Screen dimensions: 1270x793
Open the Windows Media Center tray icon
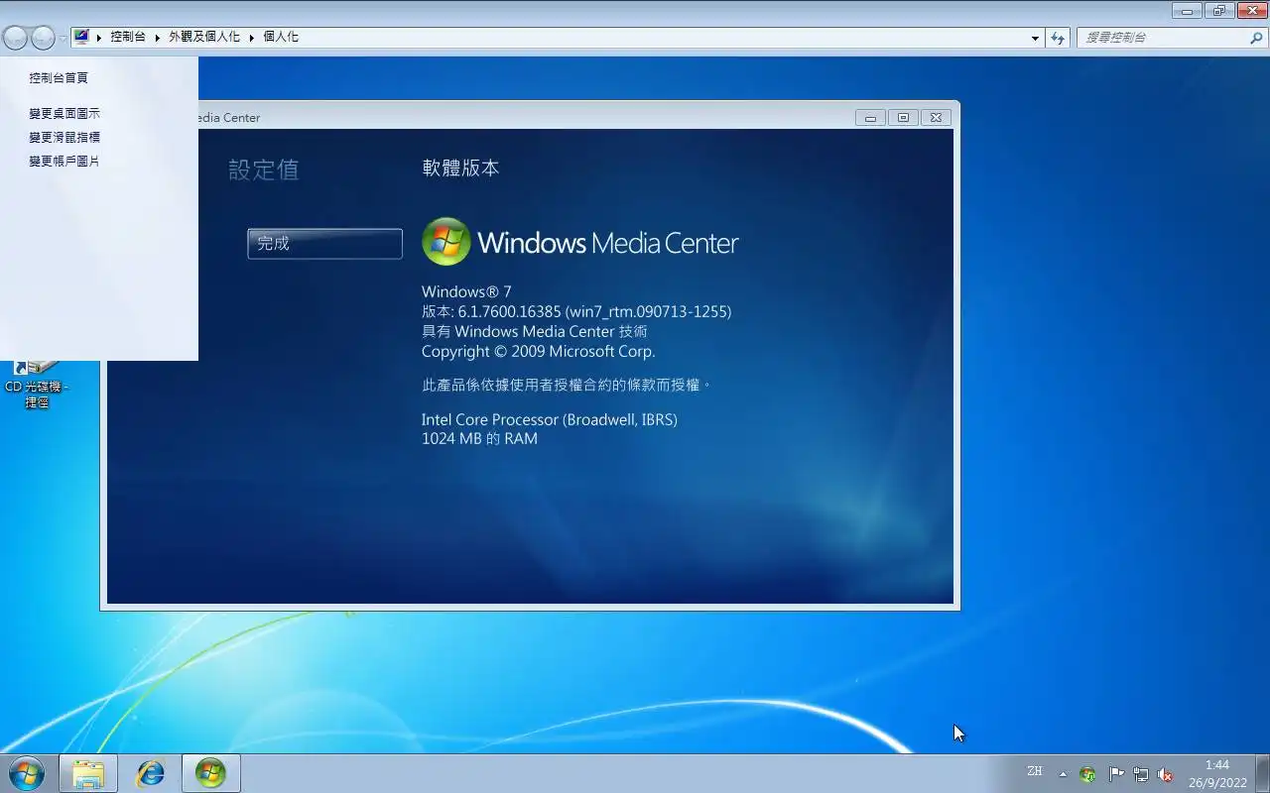pyautogui.click(x=1087, y=774)
